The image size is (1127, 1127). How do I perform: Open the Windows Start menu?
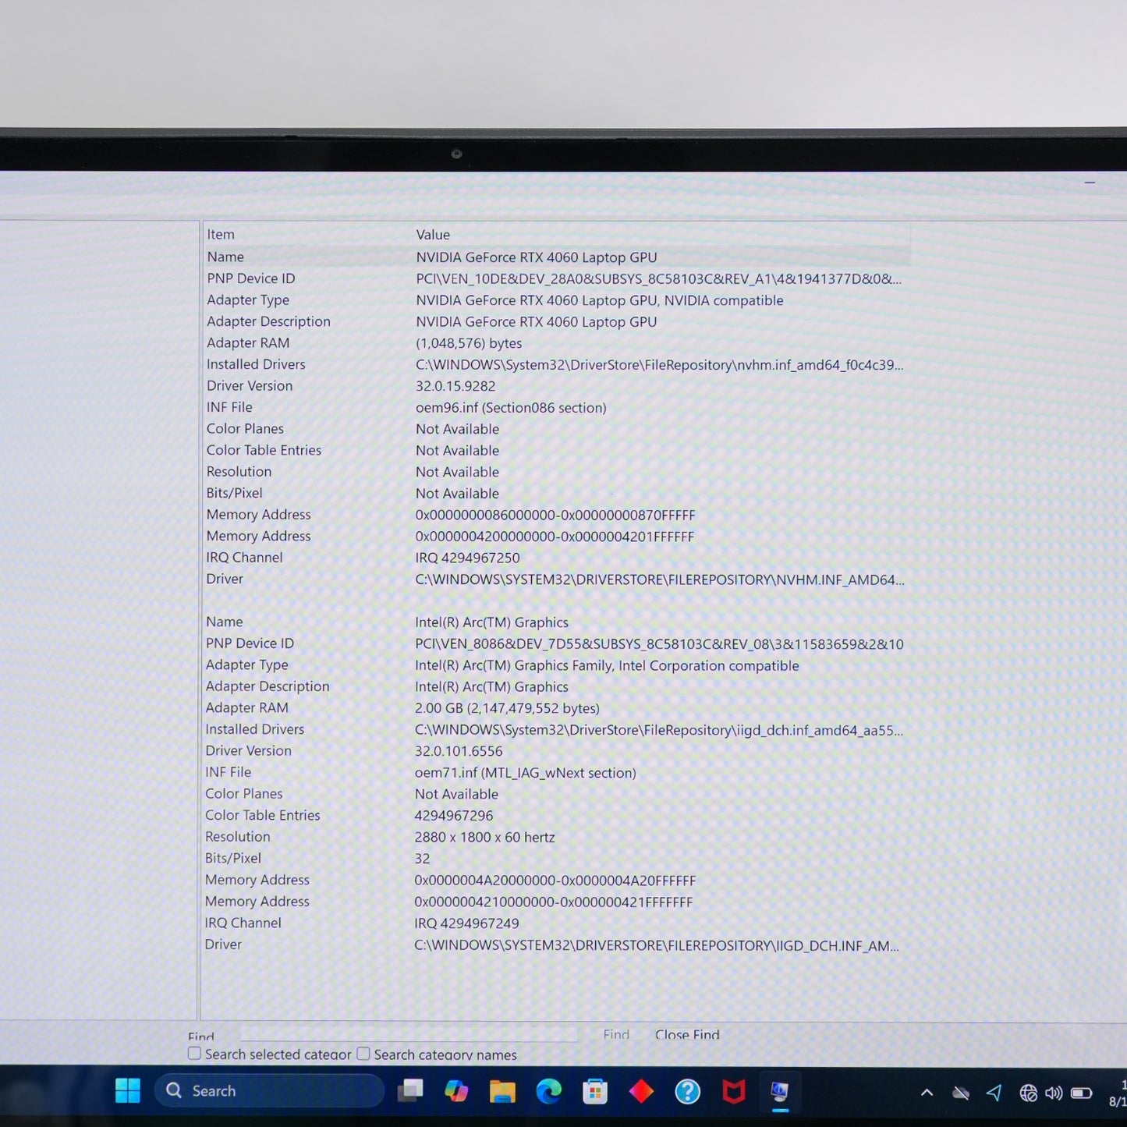(x=127, y=1090)
